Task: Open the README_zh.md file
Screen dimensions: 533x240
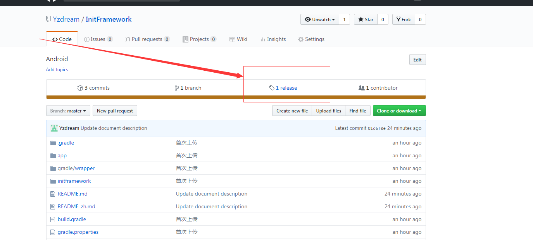Action: pyautogui.click(x=76, y=207)
